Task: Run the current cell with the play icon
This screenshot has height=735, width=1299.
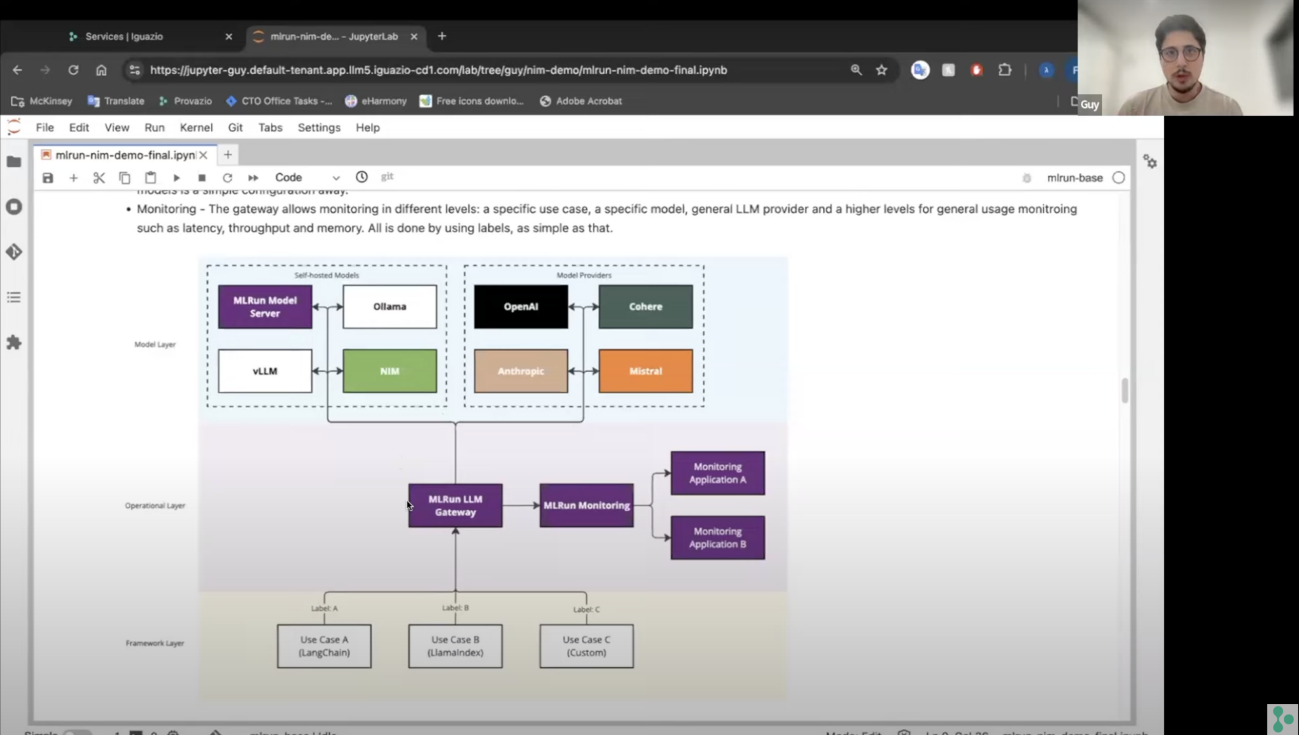Action: click(x=176, y=178)
